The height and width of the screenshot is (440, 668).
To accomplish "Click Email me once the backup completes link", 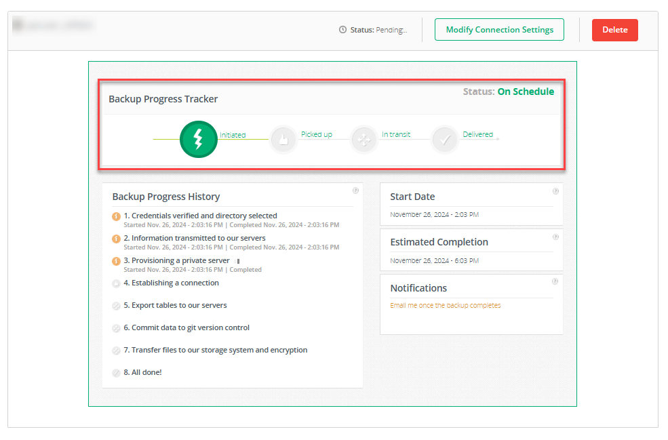I will (445, 305).
